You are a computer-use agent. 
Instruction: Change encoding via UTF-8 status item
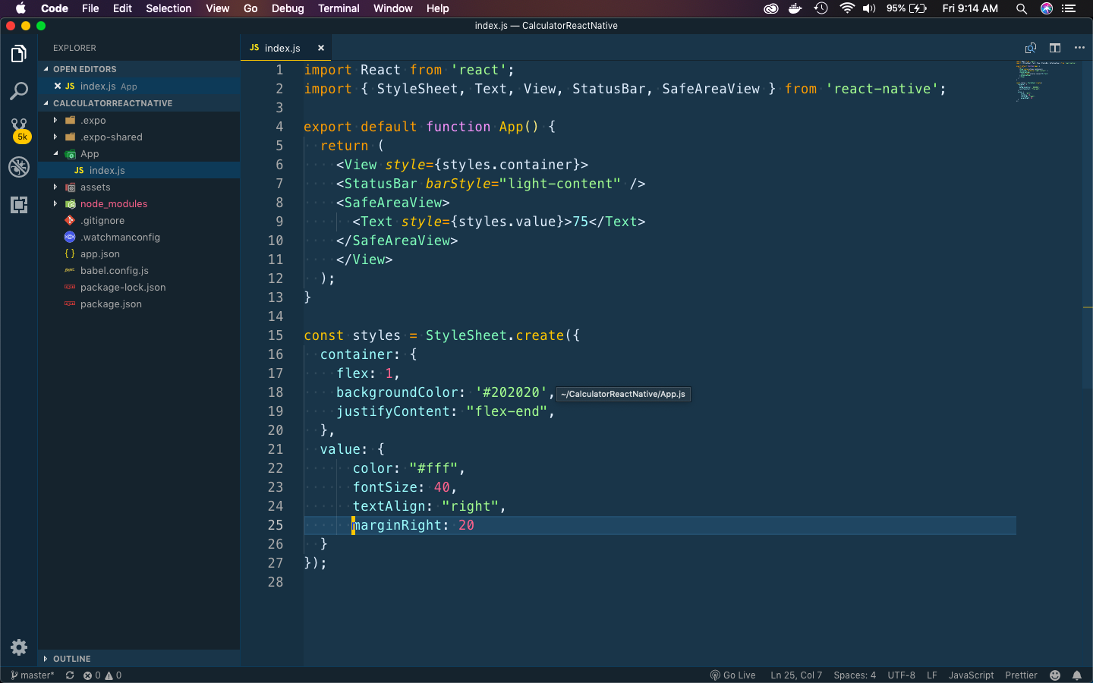(x=902, y=675)
